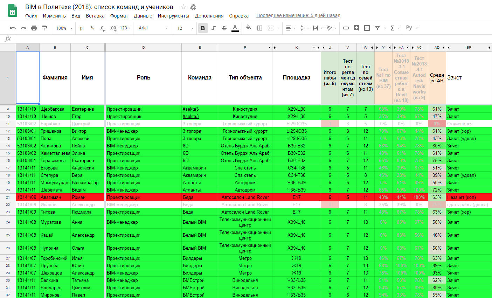Open the cell borders tool

pyautogui.click(x=260, y=28)
